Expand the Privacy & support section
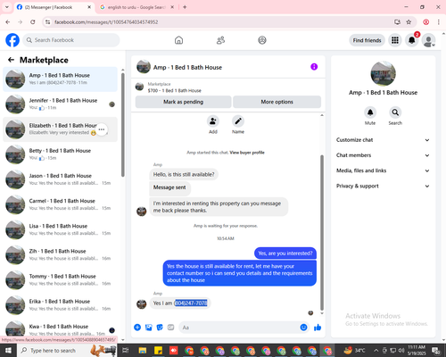446x357 pixels. click(x=383, y=187)
